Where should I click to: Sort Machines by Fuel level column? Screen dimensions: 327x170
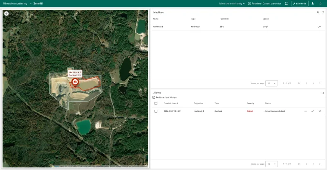(224, 19)
